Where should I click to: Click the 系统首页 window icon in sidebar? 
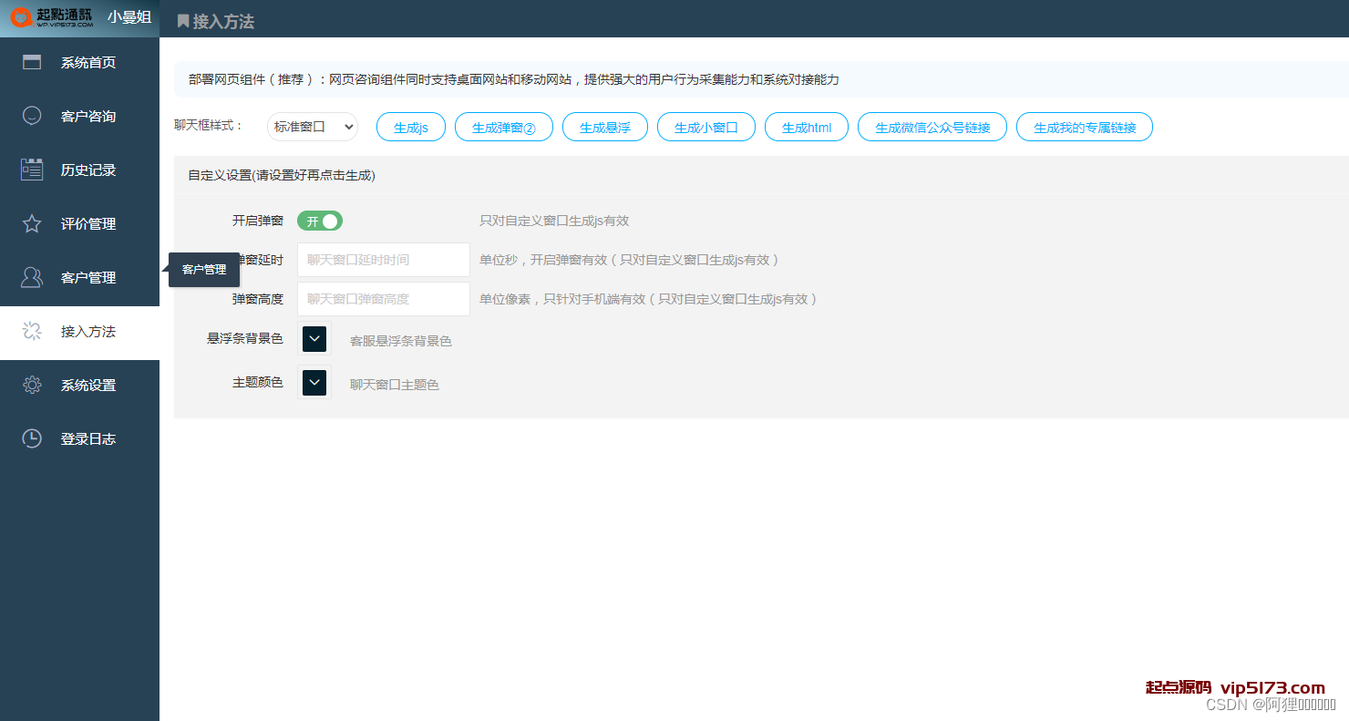point(32,63)
